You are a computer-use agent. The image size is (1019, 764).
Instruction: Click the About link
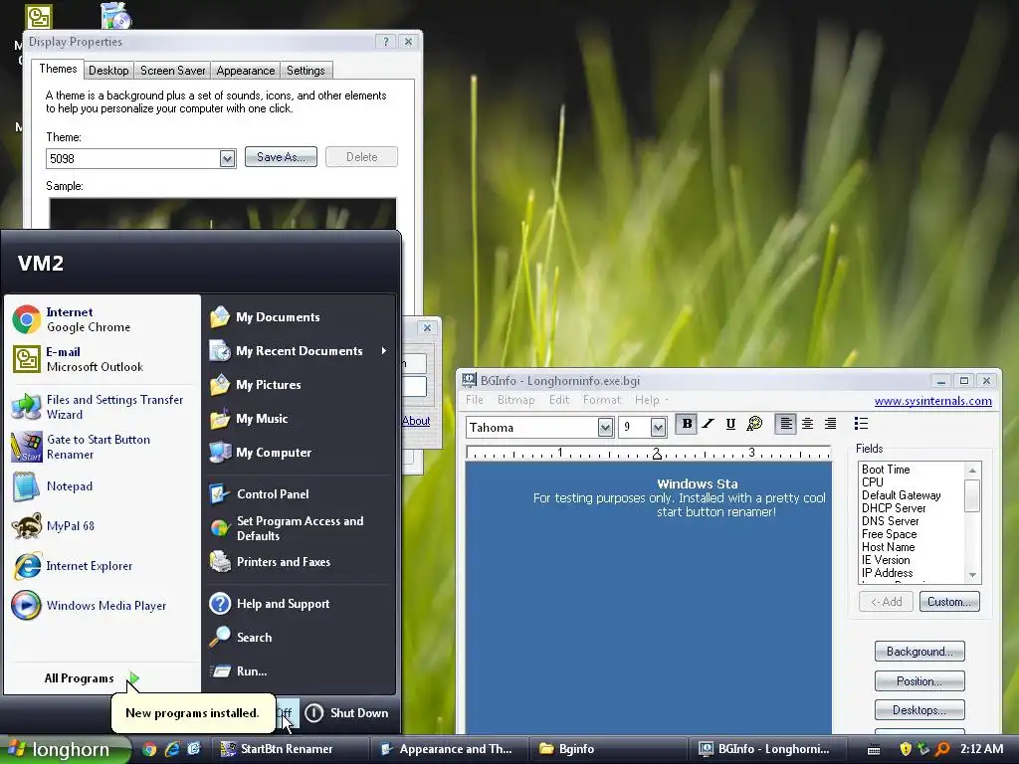tap(416, 421)
